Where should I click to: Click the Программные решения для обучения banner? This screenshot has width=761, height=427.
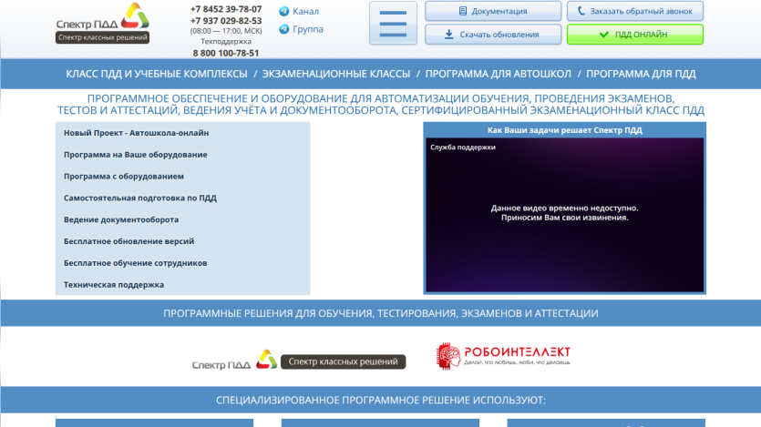pyautogui.click(x=381, y=313)
